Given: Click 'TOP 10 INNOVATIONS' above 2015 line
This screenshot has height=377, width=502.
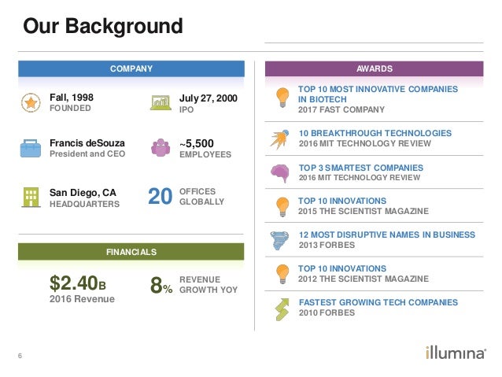Looking at the screenshot, I should 342,201.
